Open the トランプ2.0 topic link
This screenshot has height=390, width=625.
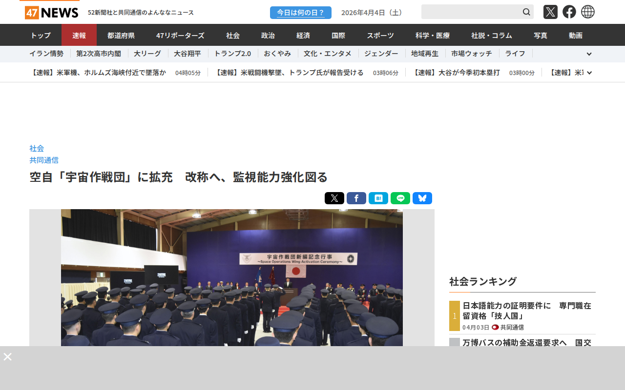point(232,54)
